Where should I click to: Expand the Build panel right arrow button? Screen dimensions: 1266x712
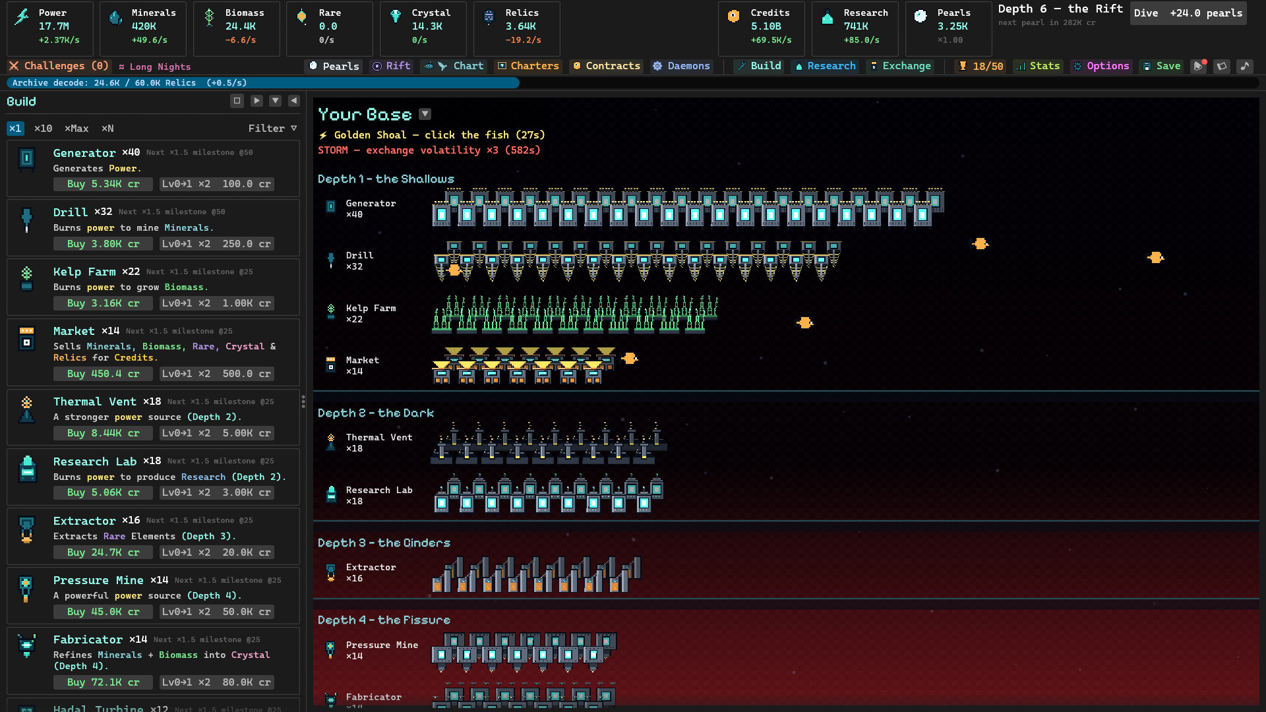tap(256, 101)
